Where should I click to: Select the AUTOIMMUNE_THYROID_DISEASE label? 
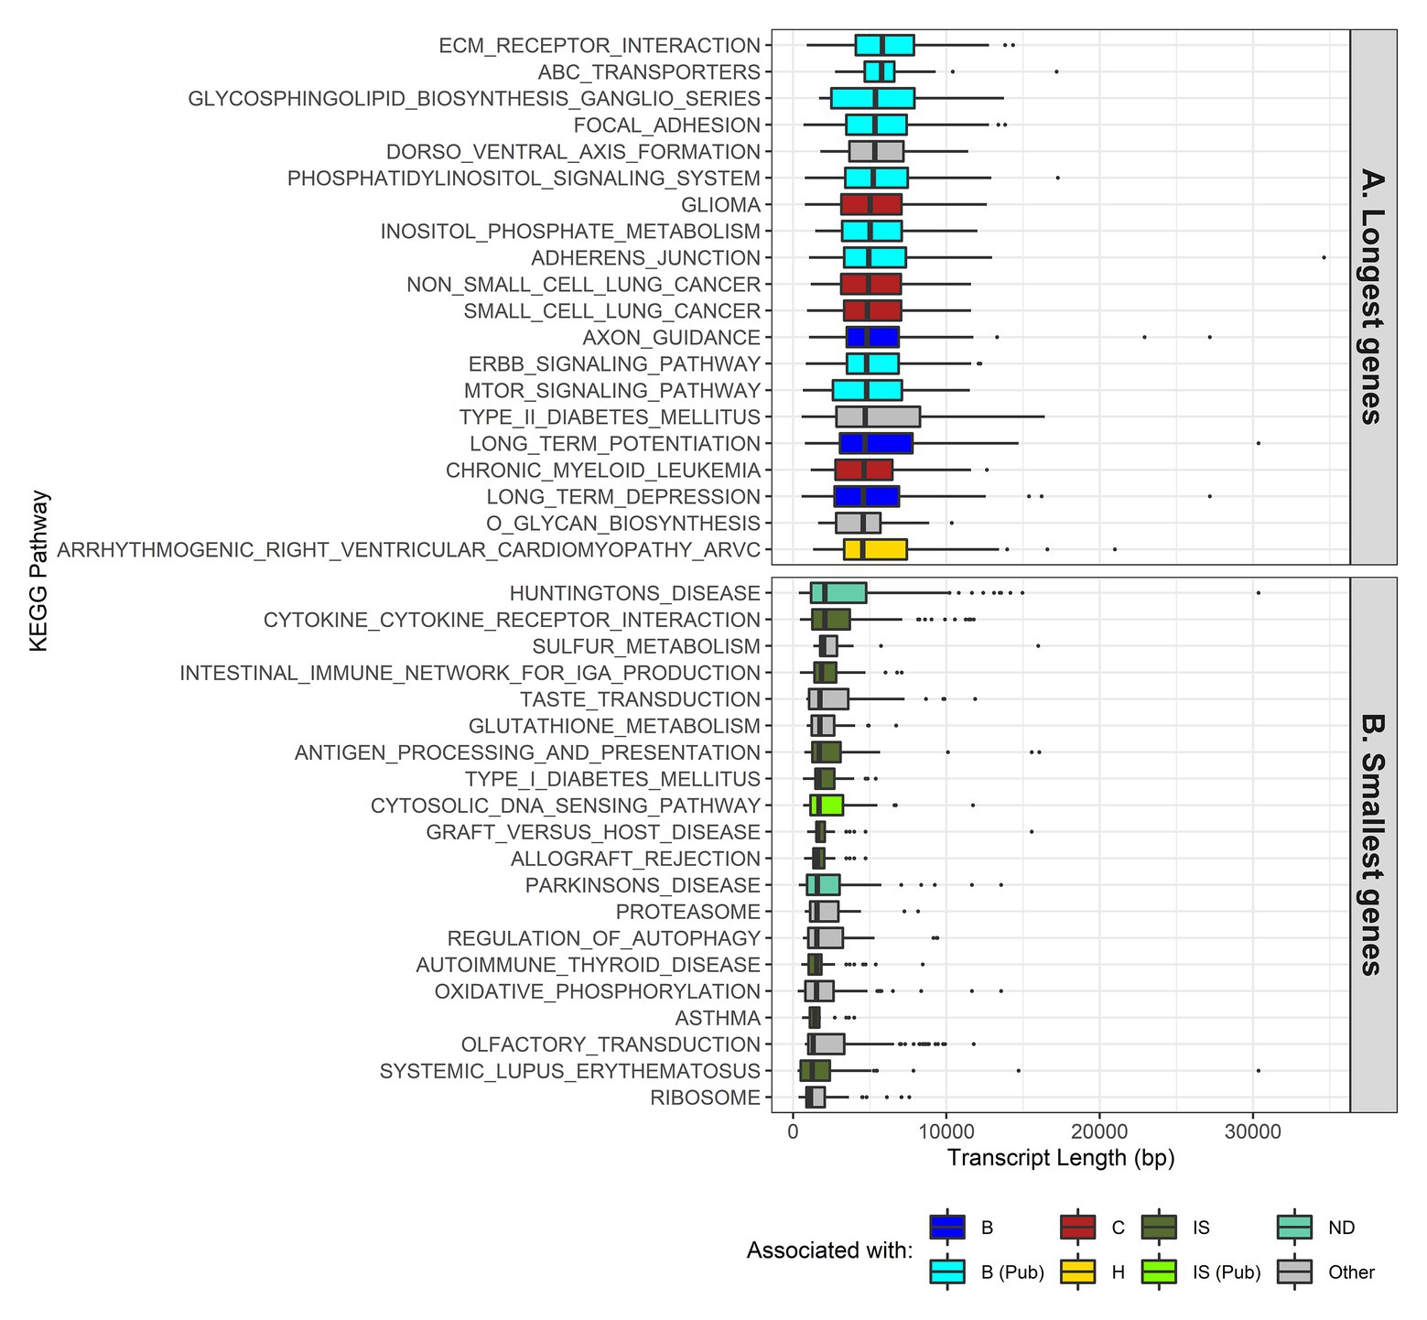point(589,966)
